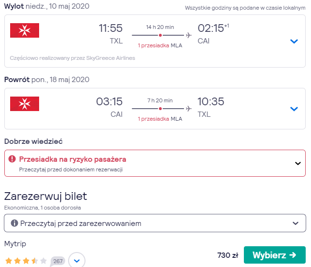Click the Air Malta logo on the outbound flight
Image resolution: width=311 pixels, height=267 pixels.
pos(25,30)
